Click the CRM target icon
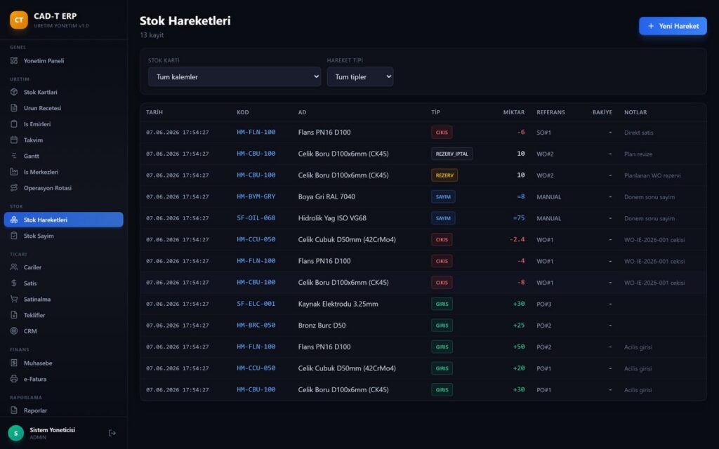 (x=14, y=331)
